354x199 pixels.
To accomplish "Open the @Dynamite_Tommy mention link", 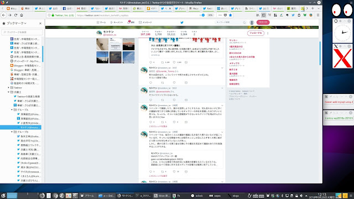I will point(165,71).
